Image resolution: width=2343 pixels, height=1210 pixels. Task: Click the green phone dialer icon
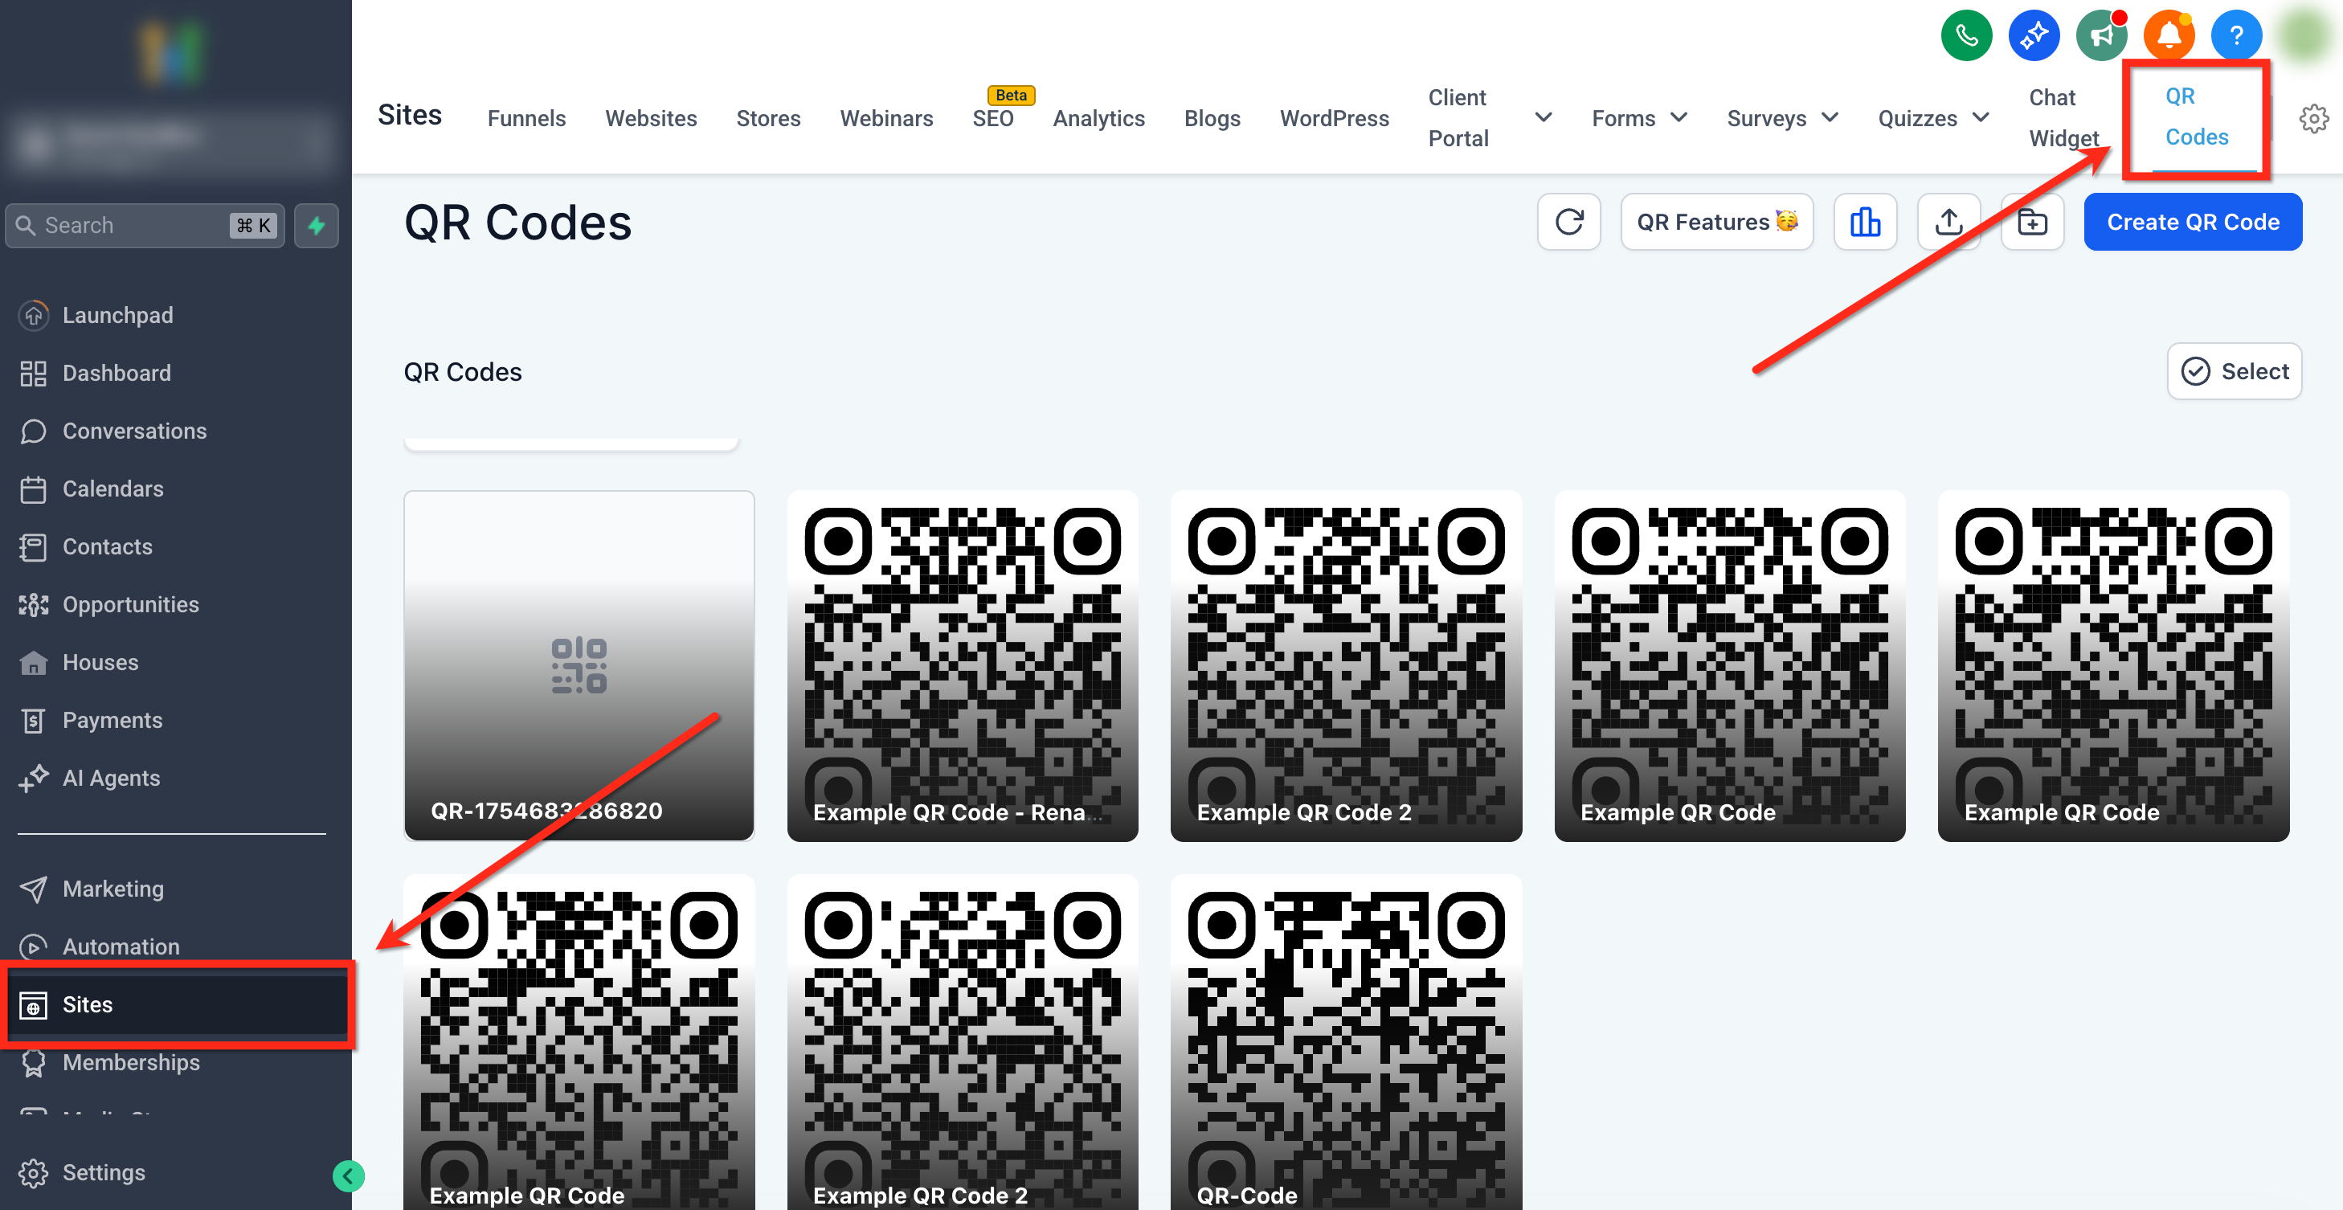click(x=1965, y=36)
